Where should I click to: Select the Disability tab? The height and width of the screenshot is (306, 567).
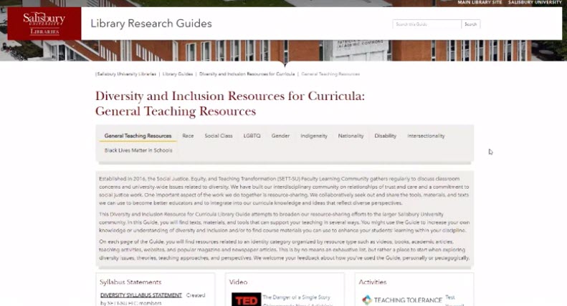[x=386, y=136]
